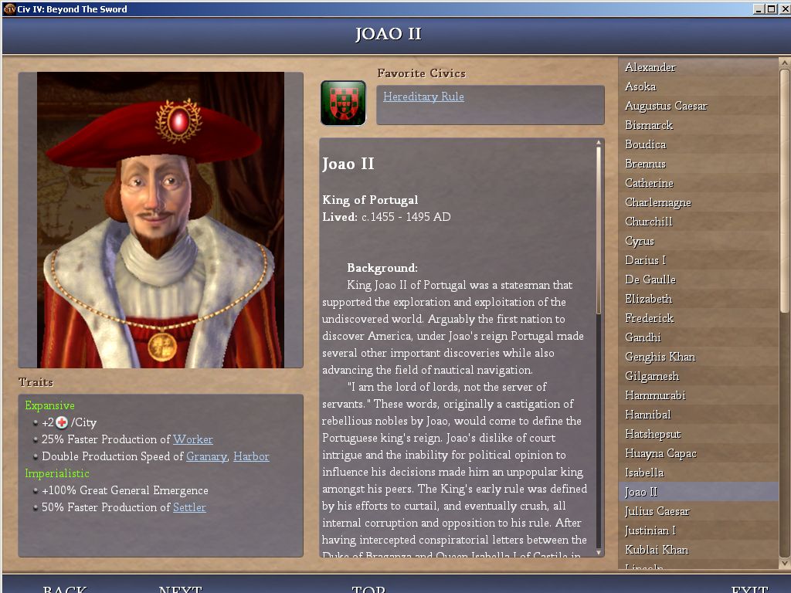Click Joao II leader portrait
Screen dimensions: 791x593
(161, 220)
